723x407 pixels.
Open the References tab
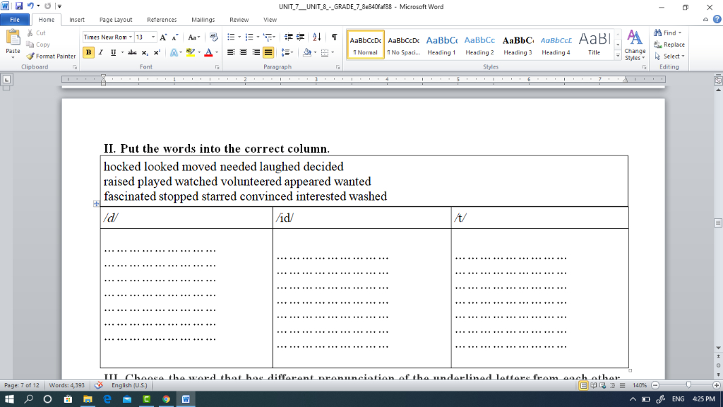coord(162,20)
